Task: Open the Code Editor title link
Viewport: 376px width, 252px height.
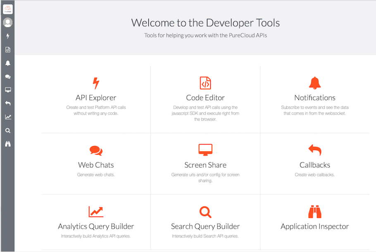Action: coord(205,98)
